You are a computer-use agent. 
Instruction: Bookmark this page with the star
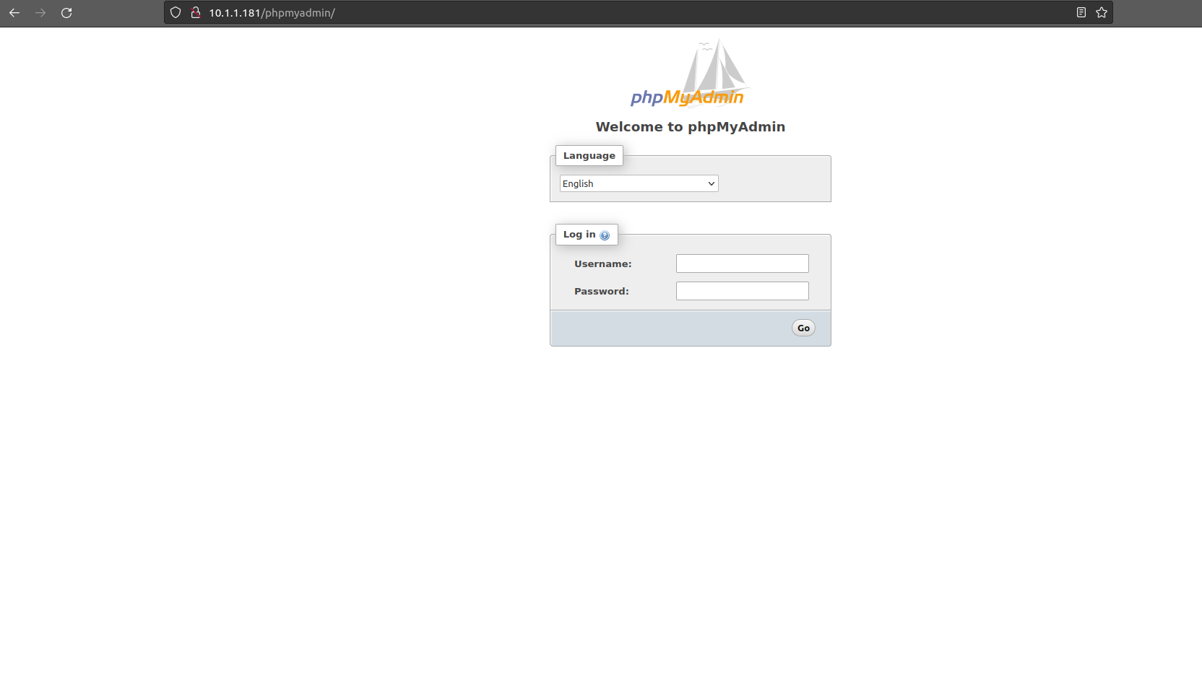[x=1102, y=13]
